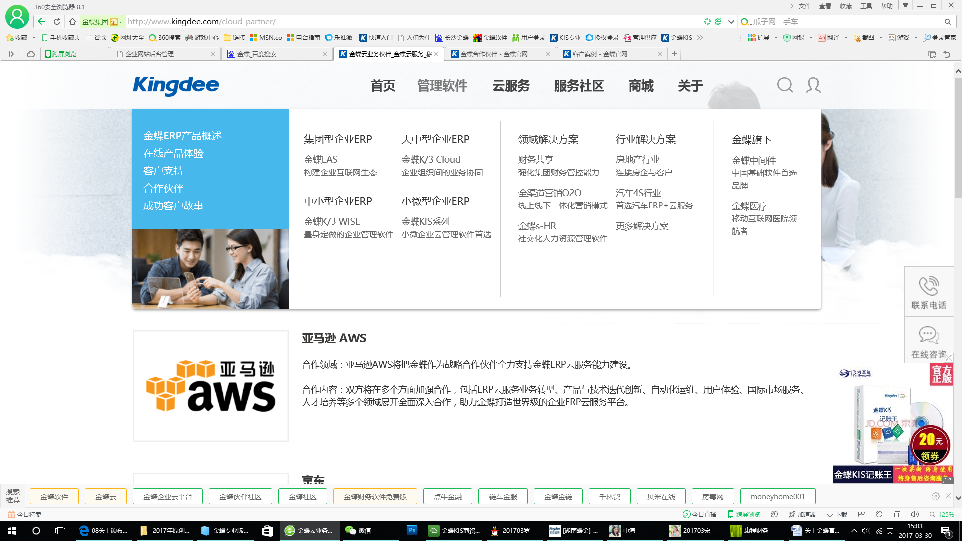Click the 金蝶K/3 Cloud link
Screen dimensions: 962x541
[x=431, y=159]
